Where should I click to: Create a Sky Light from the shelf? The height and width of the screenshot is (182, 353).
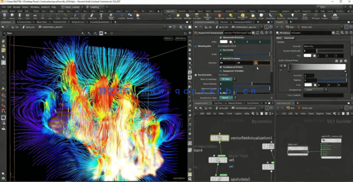click(253, 16)
